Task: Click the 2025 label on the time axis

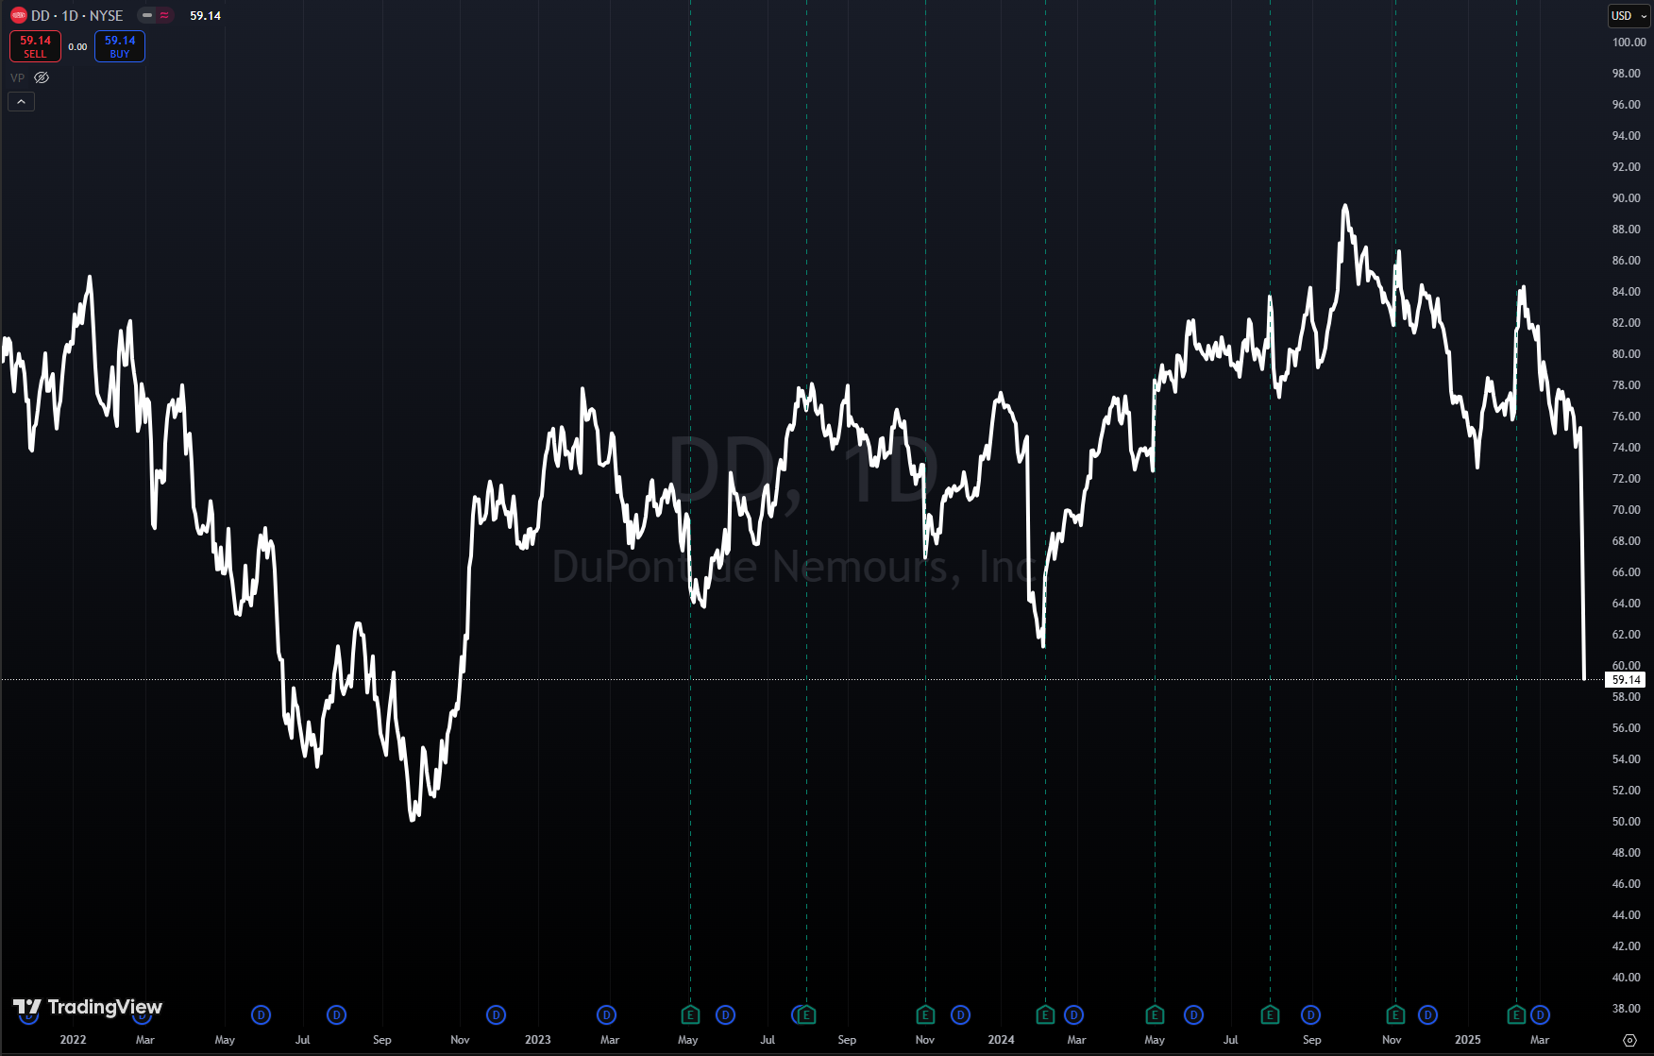Action: [x=1468, y=1040]
